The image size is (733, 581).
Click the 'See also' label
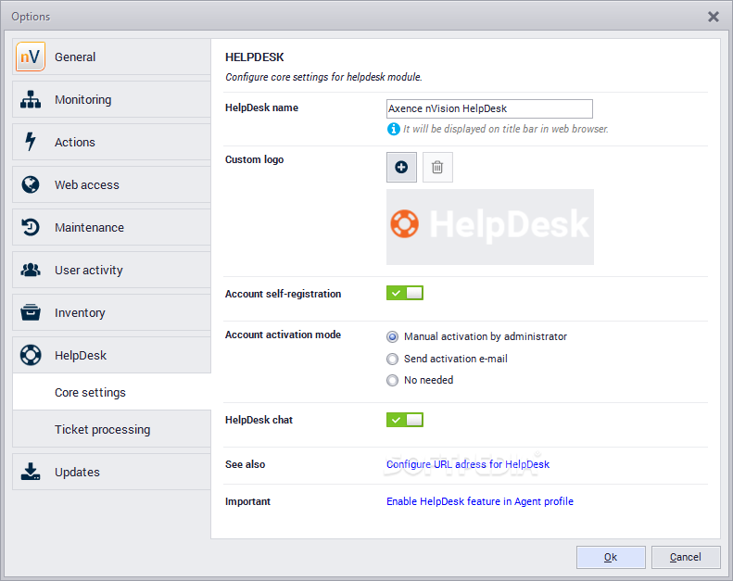[x=245, y=464]
